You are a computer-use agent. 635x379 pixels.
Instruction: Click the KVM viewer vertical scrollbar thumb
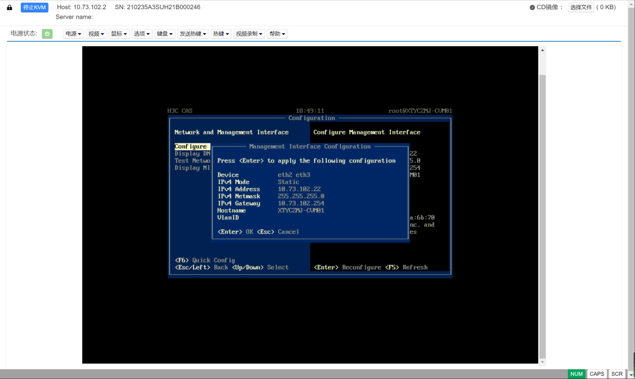coord(542,217)
